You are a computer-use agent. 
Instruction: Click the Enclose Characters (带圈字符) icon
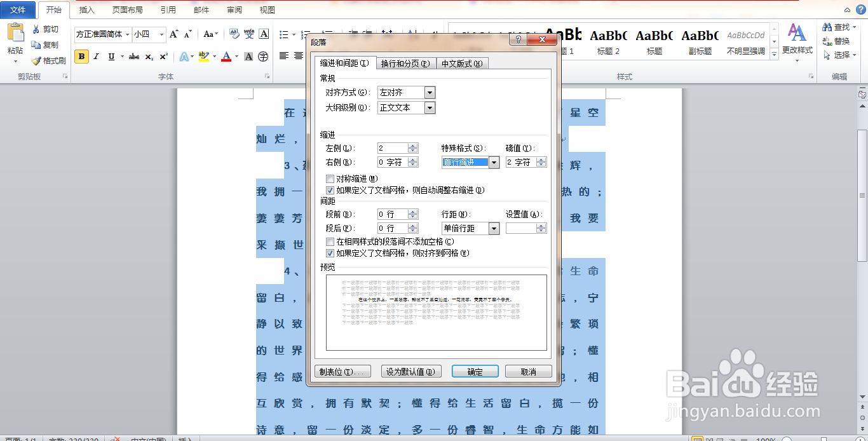[x=262, y=57]
